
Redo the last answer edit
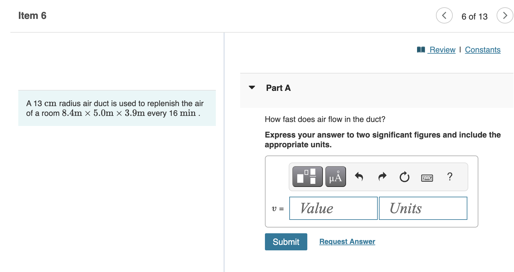click(x=382, y=177)
